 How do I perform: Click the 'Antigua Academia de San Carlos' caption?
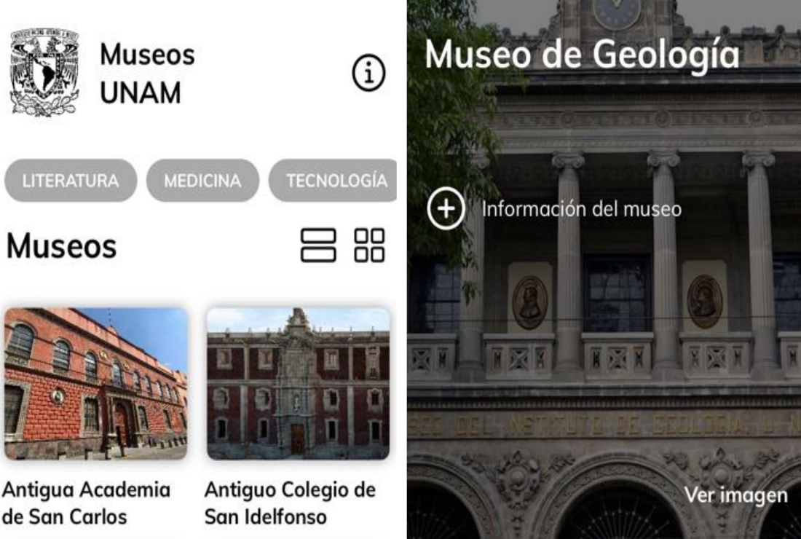point(86,503)
